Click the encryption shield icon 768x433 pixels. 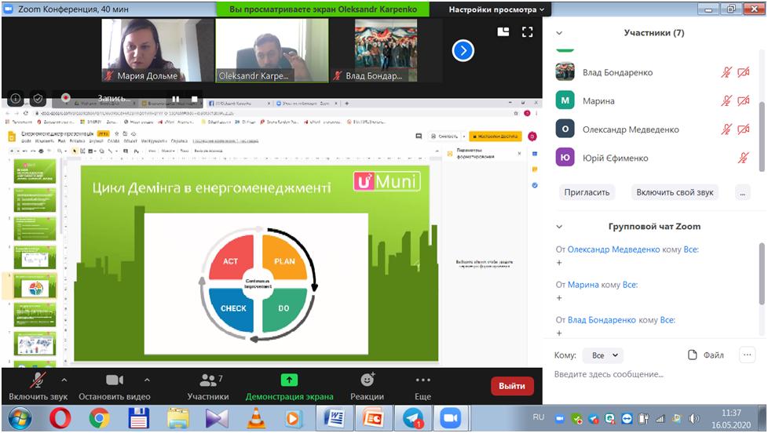(x=37, y=99)
